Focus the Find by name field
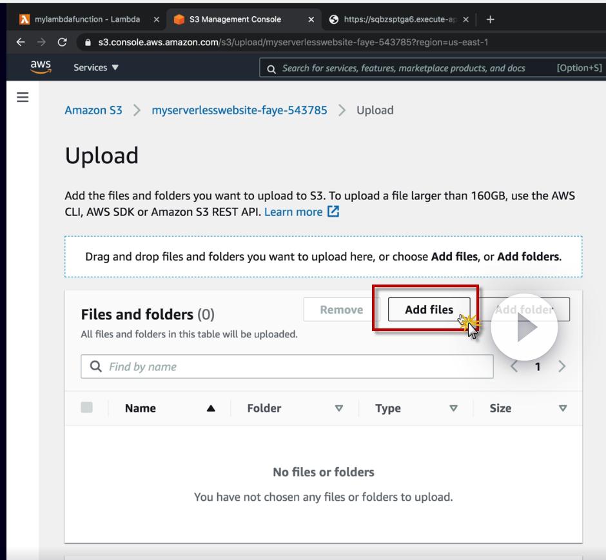Viewport: 606px width, 560px height. pyautogui.click(x=287, y=366)
